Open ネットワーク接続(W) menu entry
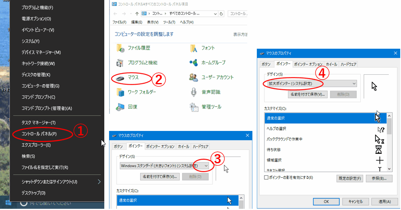The height and width of the screenshot is (210, 401). pyautogui.click(x=38, y=63)
